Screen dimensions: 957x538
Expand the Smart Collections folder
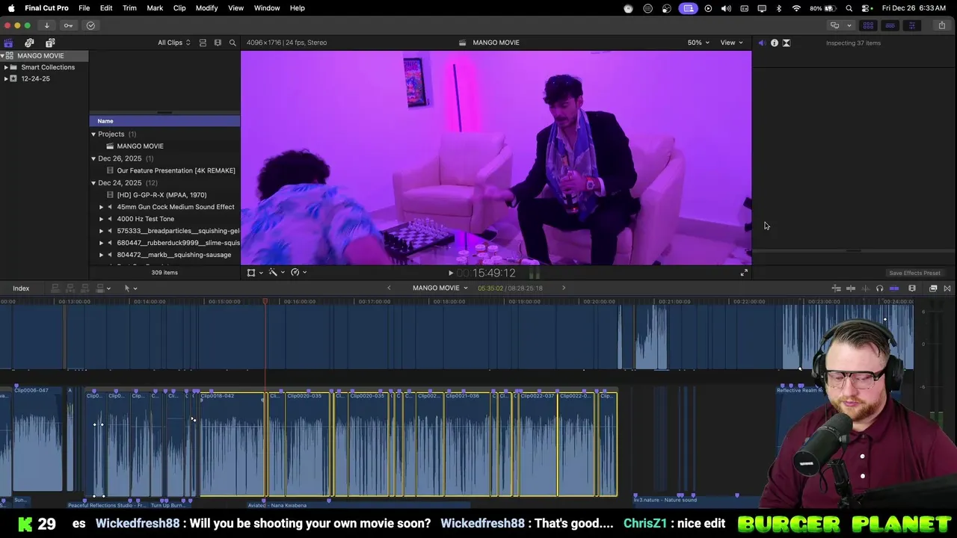coord(6,67)
